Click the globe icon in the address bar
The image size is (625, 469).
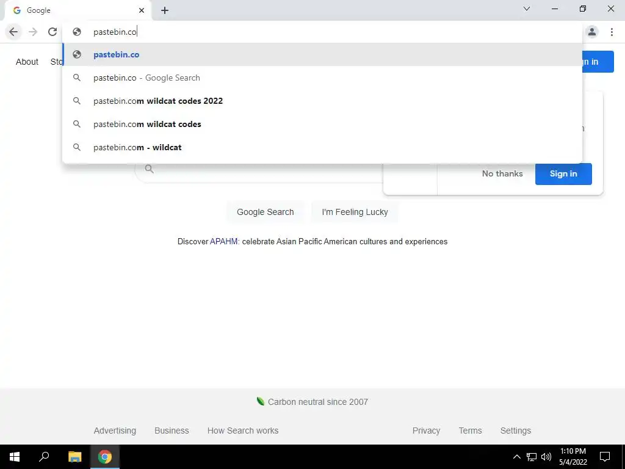pos(77,32)
